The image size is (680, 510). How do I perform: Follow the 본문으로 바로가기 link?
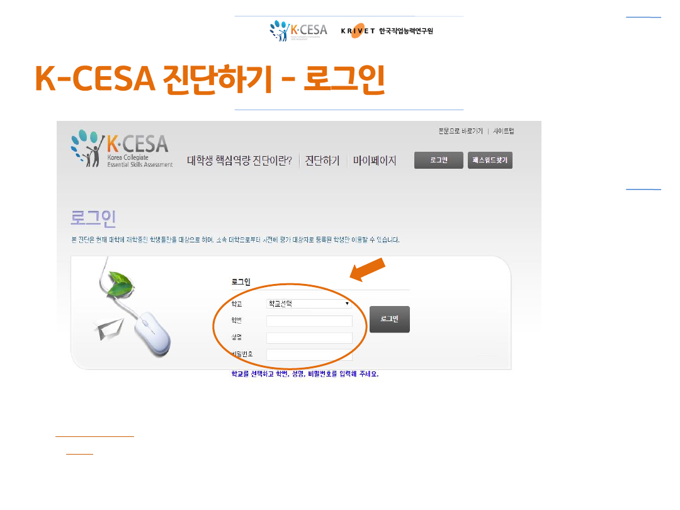pyautogui.click(x=460, y=131)
